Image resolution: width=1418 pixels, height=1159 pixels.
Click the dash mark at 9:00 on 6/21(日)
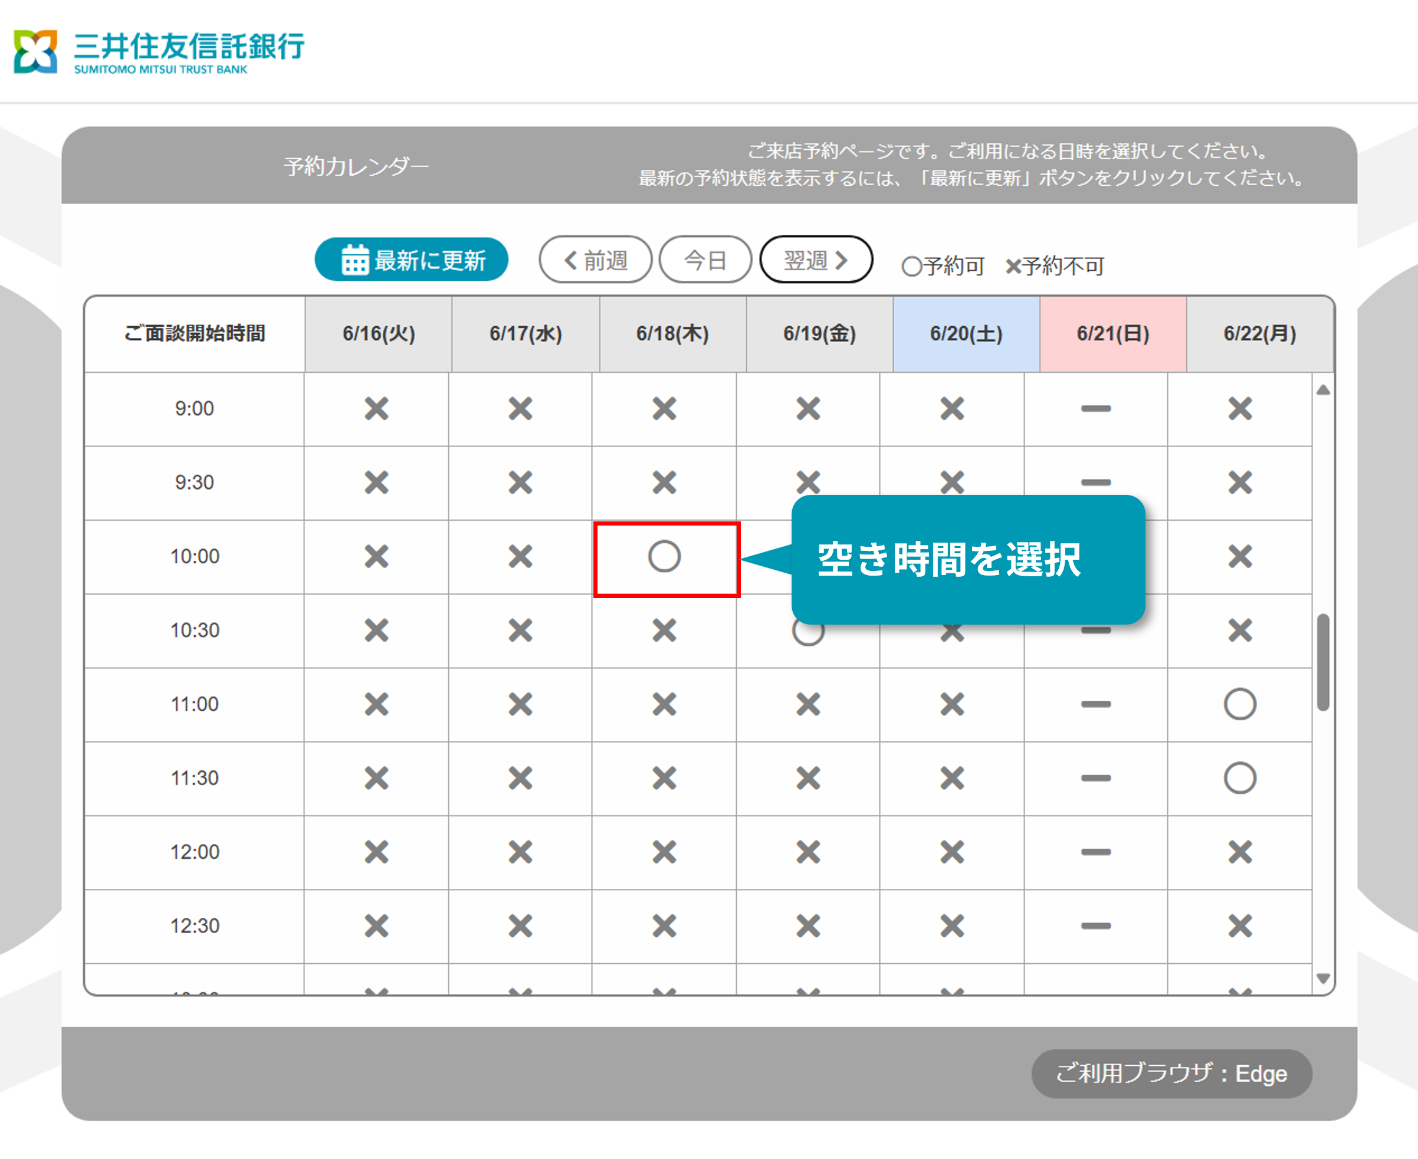[1095, 409]
